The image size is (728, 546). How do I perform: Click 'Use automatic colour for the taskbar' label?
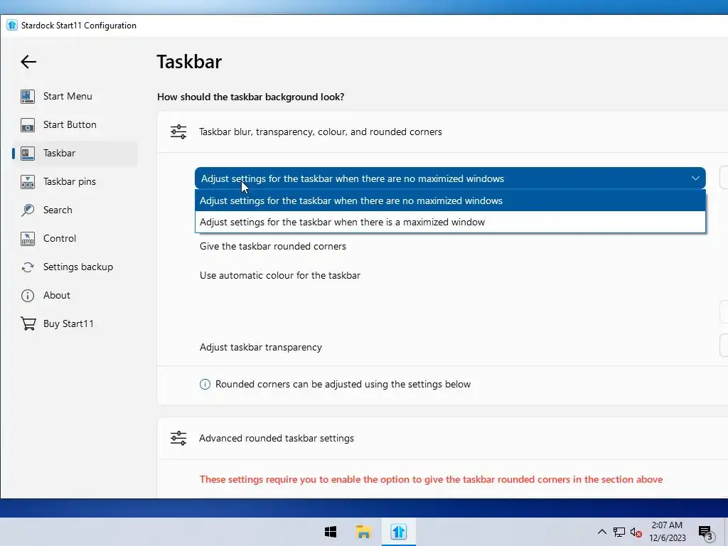pos(280,275)
